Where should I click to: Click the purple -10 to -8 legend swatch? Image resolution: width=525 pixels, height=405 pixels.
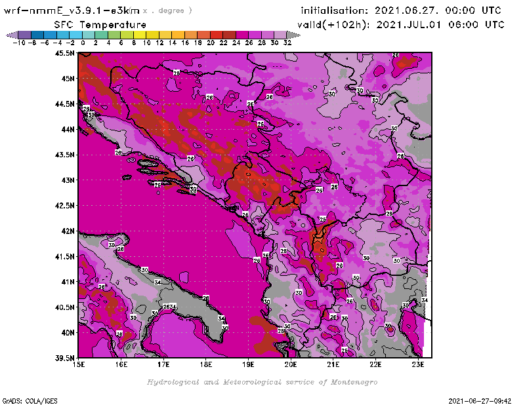pyautogui.click(x=25, y=35)
